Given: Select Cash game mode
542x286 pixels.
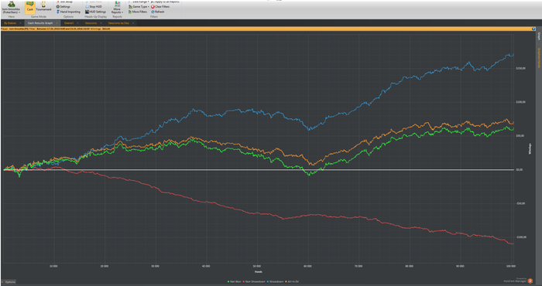Looking at the screenshot, I should click(x=29, y=7).
